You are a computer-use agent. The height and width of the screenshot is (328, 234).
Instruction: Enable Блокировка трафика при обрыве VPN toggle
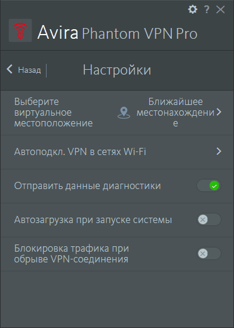tap(209, 253)
